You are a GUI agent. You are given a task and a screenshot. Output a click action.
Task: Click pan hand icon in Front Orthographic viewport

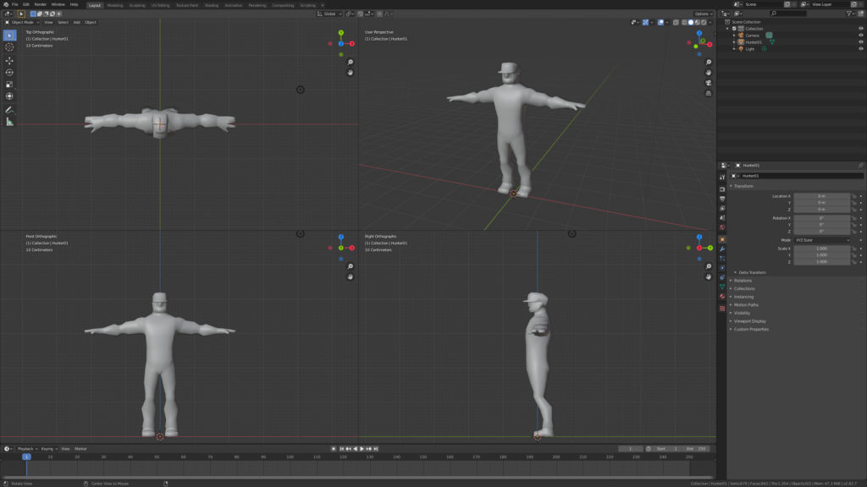pyautogui.click(x=350, y=276)
